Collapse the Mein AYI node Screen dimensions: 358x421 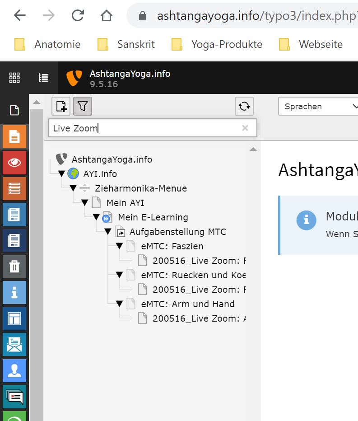[84, 203]
